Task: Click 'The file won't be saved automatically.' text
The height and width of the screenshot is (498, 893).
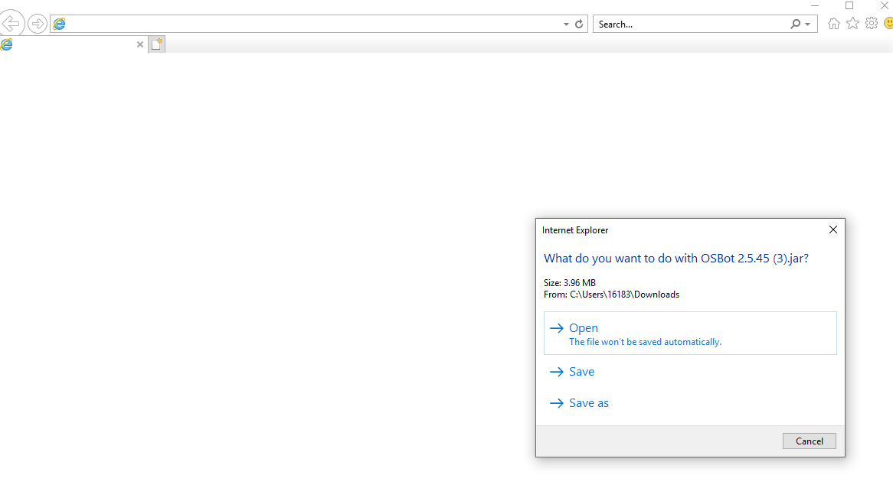Action: pos(646,342)
